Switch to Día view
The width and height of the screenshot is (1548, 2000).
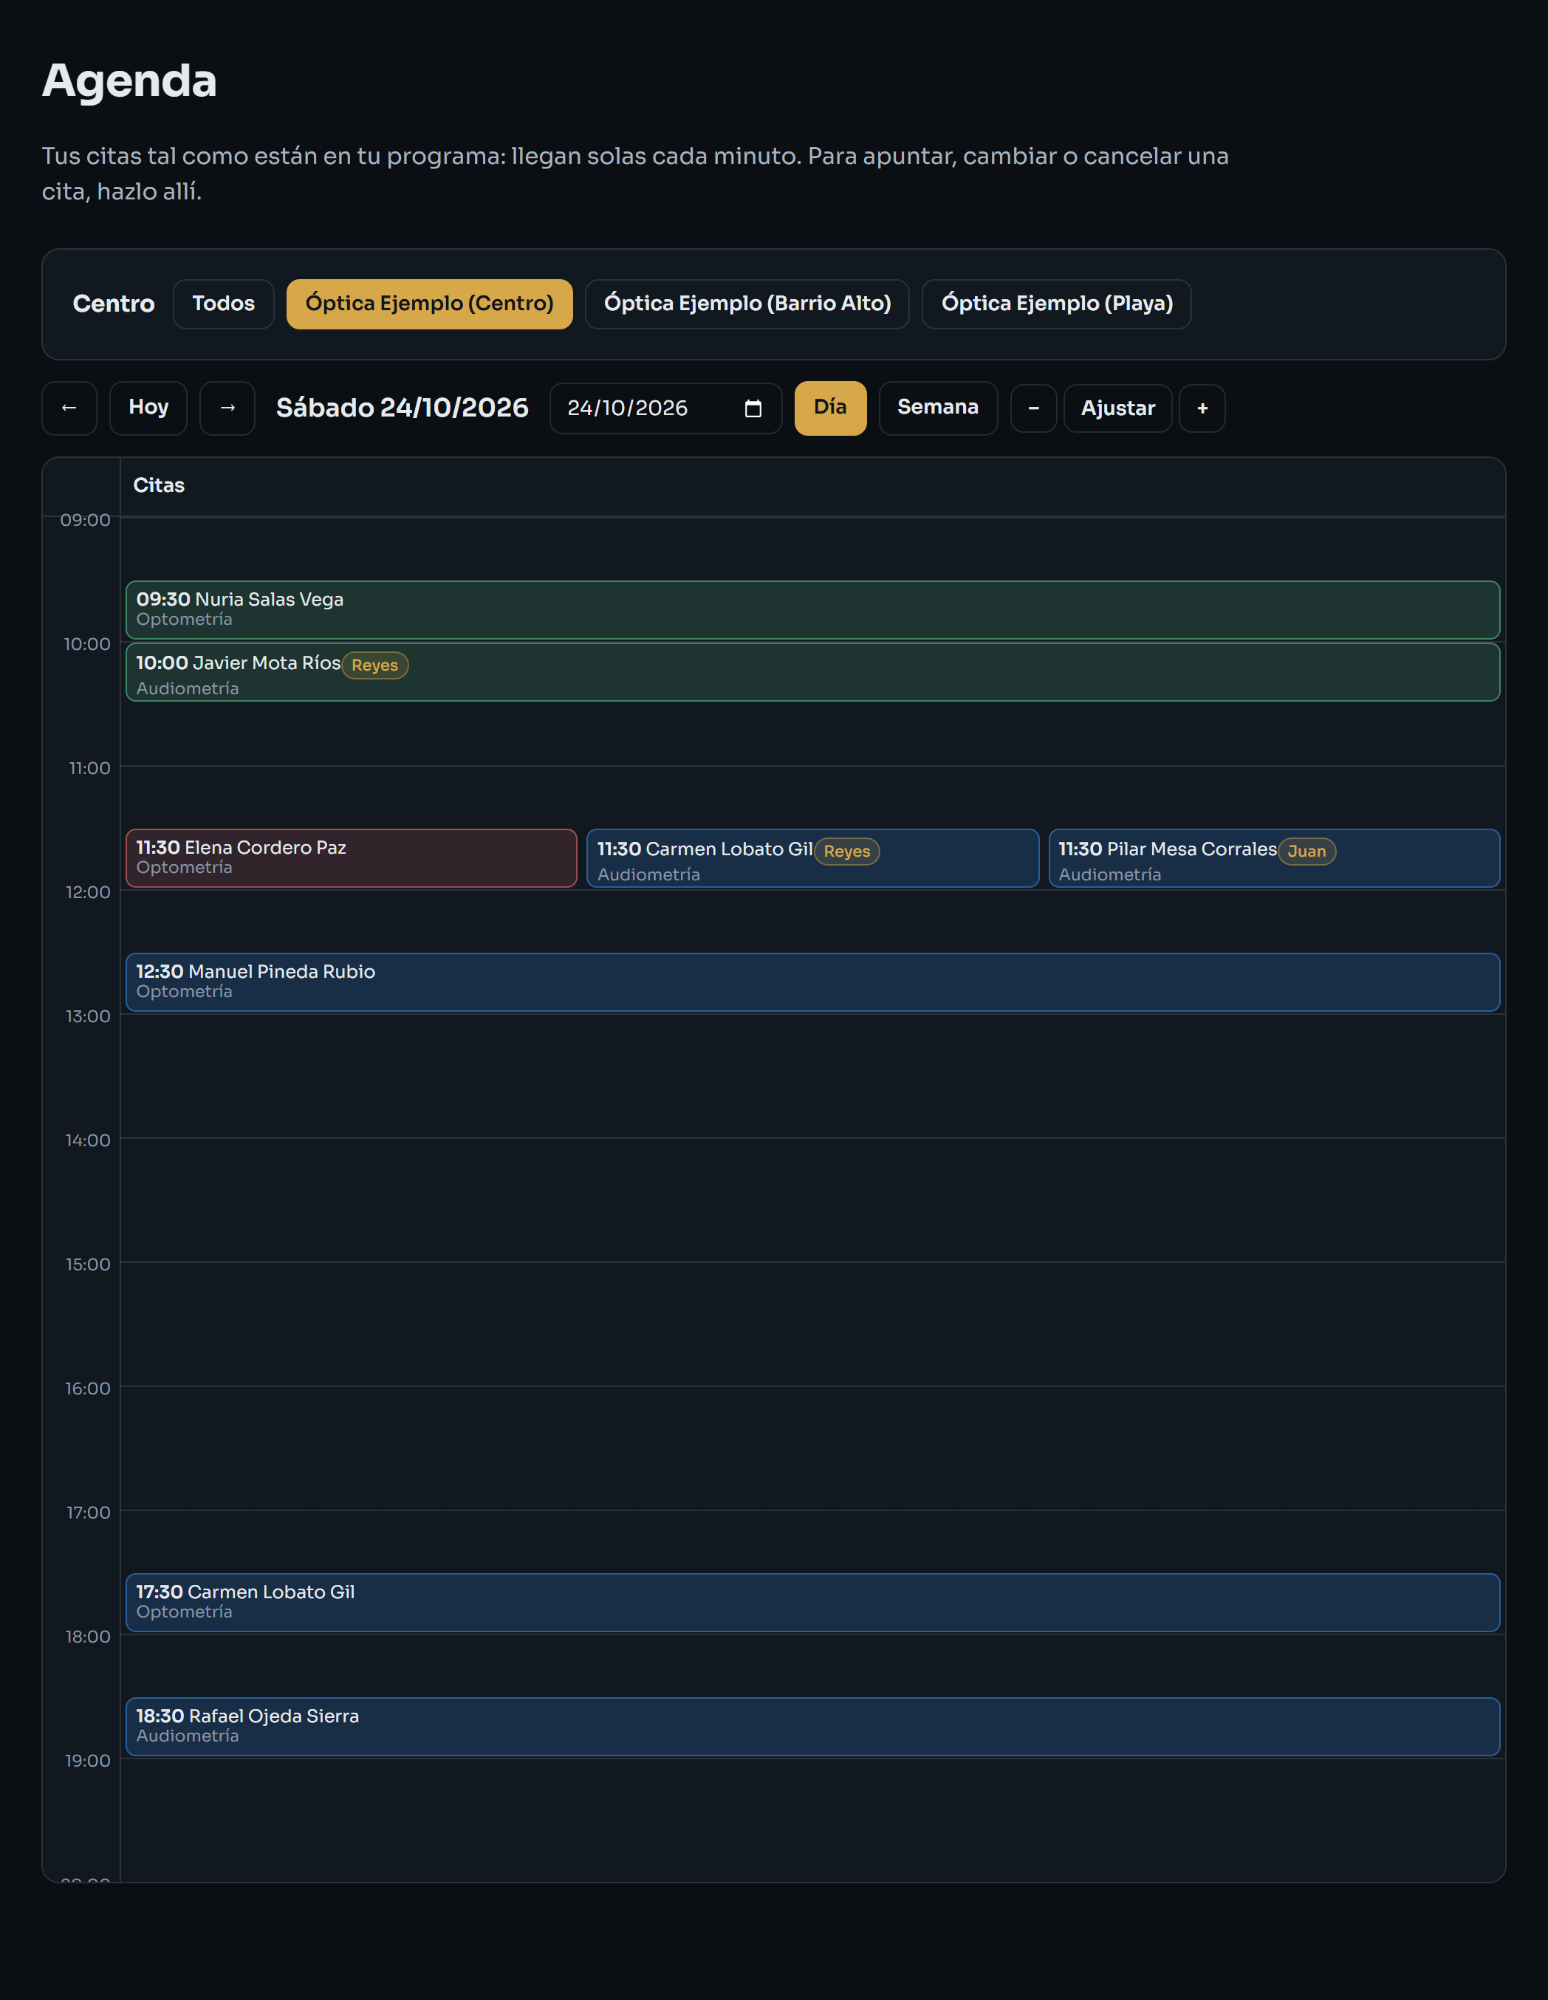(x=830, y=408)
